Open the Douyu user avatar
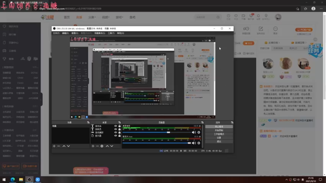The height and width of the screenshot is (183, 326). [x=278, y=17]
